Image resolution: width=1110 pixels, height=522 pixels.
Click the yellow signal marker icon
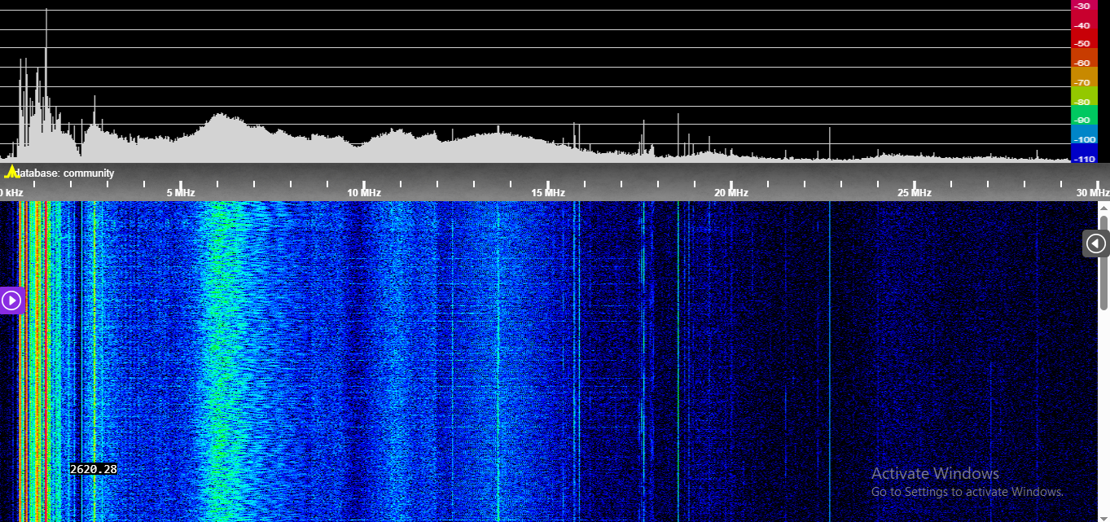point(11,172)
